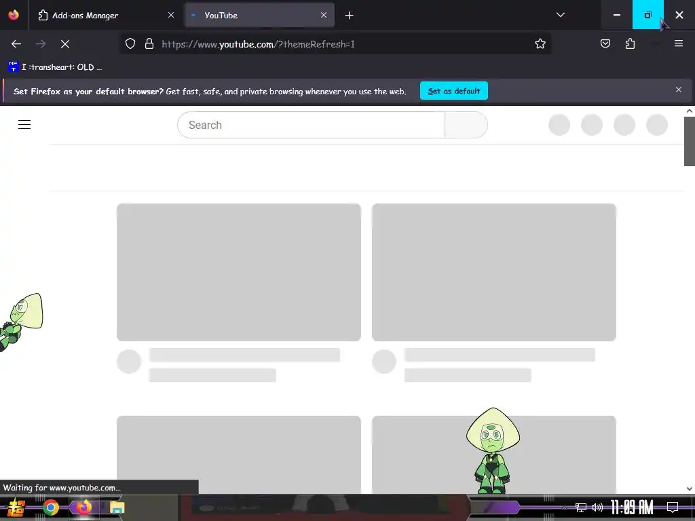This screenshot has width=695, height=521.
Task: Click the Set as default button
Action: [454, 91]
